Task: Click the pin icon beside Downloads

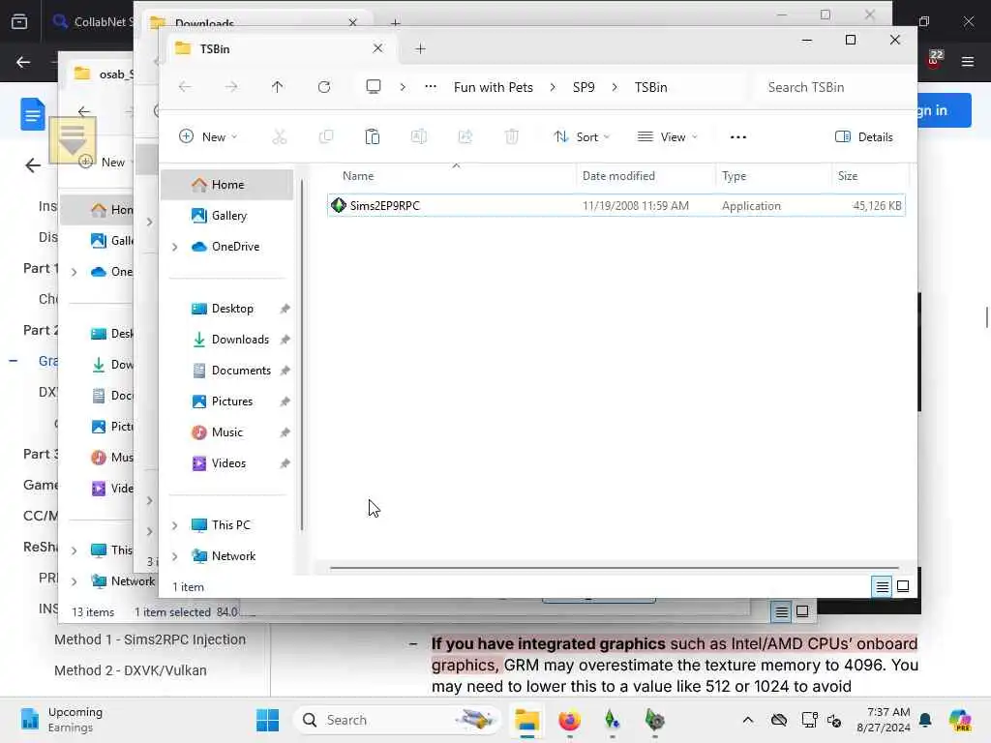Action: 285,340
